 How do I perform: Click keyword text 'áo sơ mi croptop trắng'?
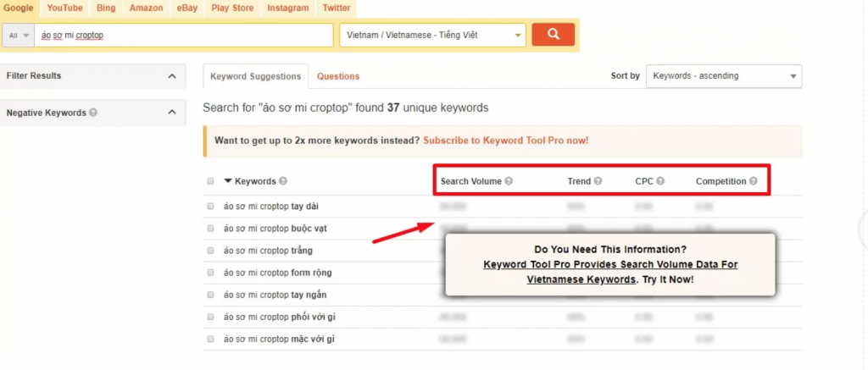tap(268, 251)
